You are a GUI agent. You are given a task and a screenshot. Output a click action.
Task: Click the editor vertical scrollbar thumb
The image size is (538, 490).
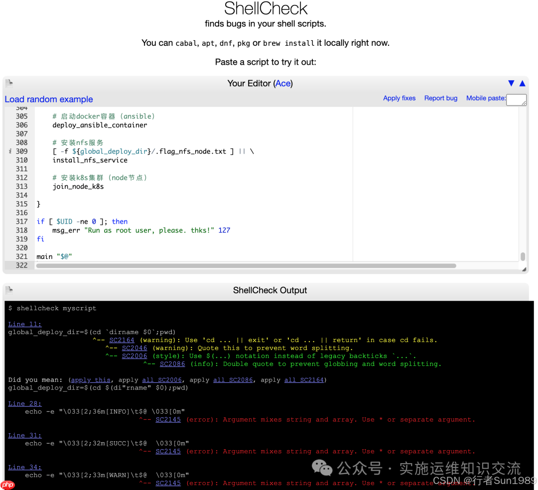pos(523,256)
